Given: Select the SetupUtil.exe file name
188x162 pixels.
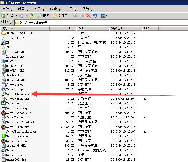Looking at the screenshot, I should click(17, 141).
